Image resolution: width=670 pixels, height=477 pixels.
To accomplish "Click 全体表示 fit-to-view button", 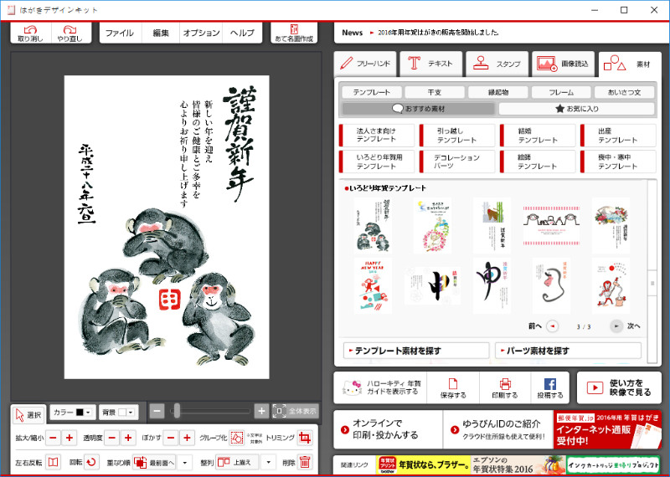I will click(296, 411).
